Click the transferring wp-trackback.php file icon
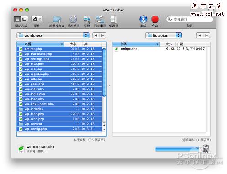Viewport: 227px width, 174px height. point(21,148)
